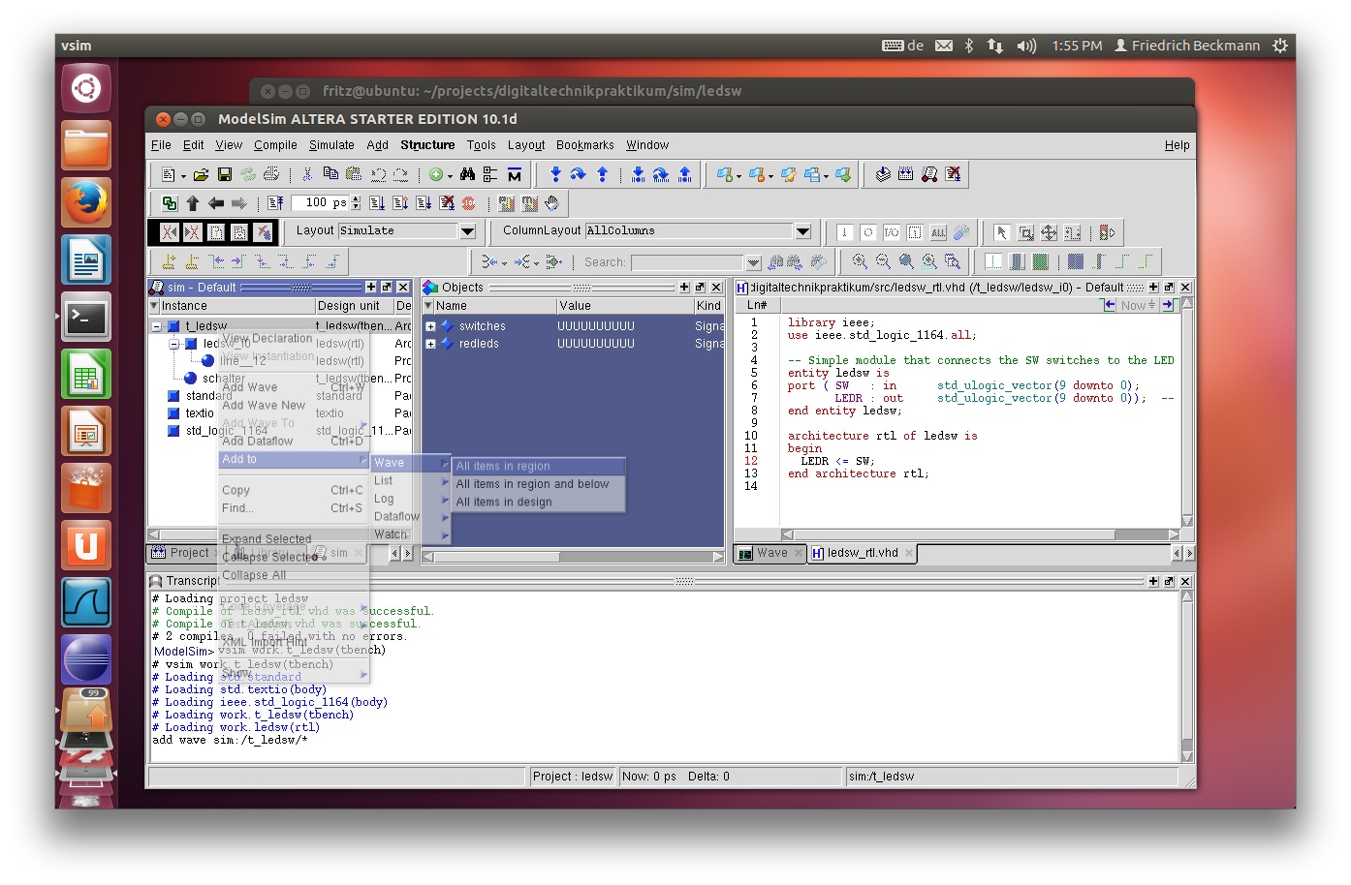The height and width of the screenshot is (885, 1351).
Task: Click the Open file folder icon
Action: [201, 174]
